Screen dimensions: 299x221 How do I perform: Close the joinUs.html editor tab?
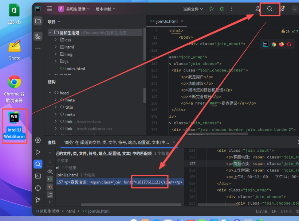pyautogui.click(x=182, y=21)
